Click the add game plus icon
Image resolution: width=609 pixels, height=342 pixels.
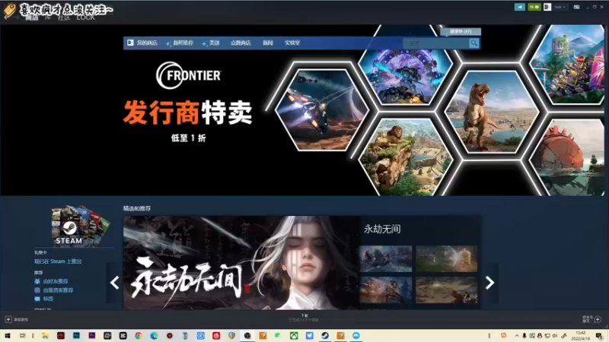pos(8,319)
